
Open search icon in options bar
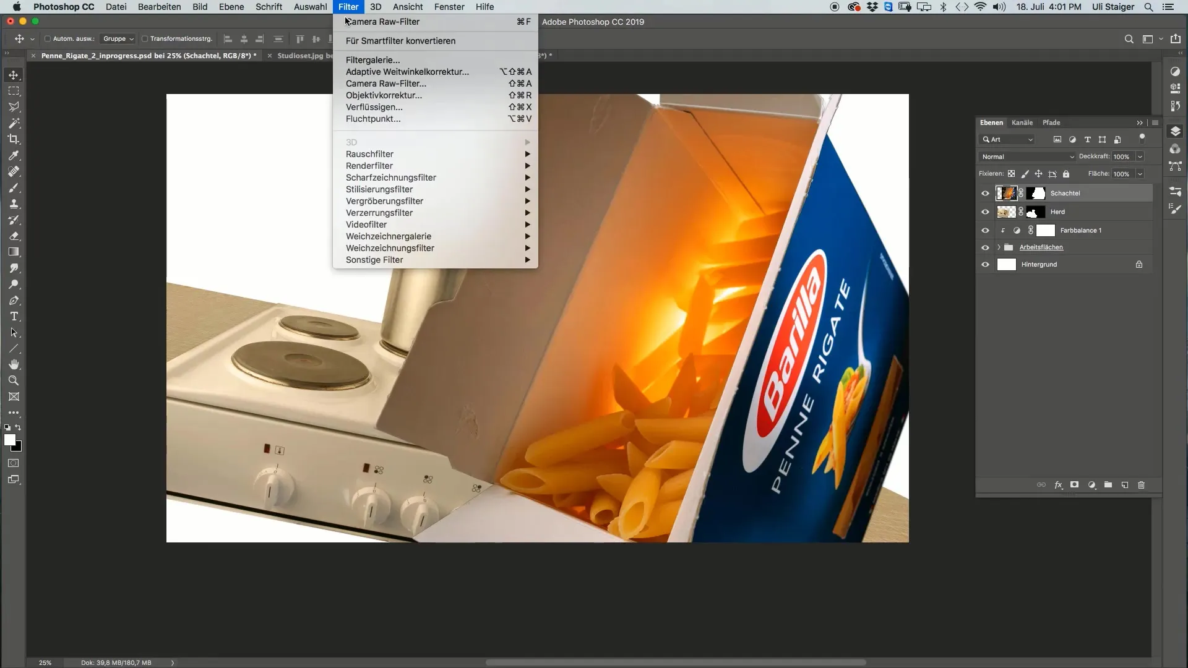1129,39
